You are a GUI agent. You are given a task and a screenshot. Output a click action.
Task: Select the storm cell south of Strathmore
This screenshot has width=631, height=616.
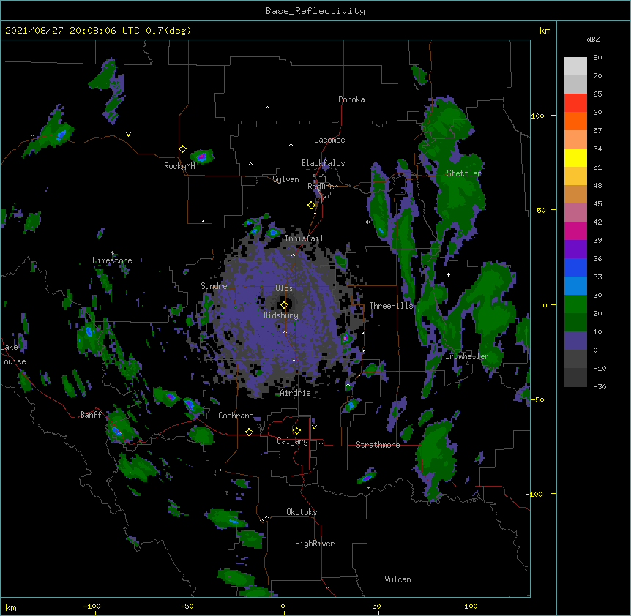click(x=367, y=477)
